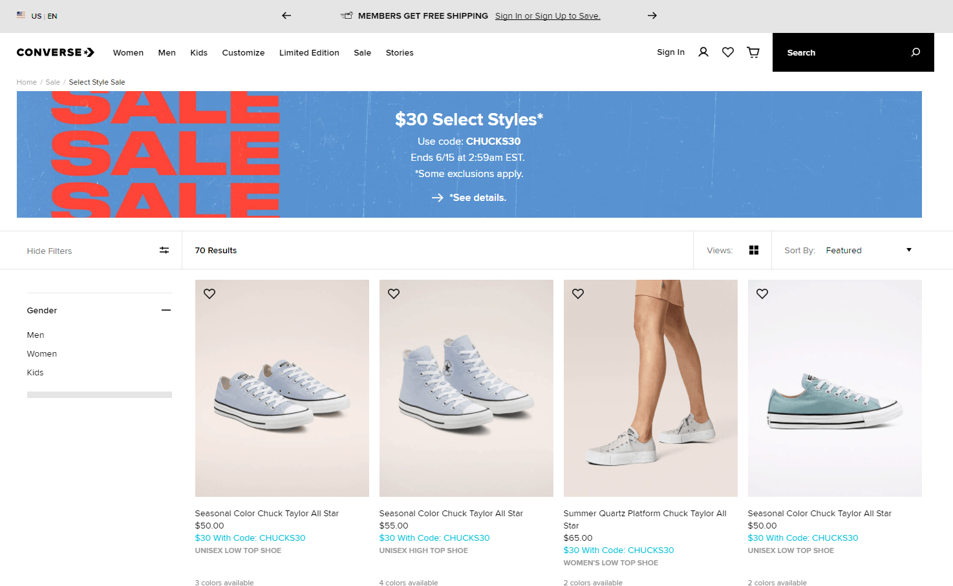Click the Select Style Sale breadcrumb text
Viewport: 953px width, 586px height.
click(97, 82)
